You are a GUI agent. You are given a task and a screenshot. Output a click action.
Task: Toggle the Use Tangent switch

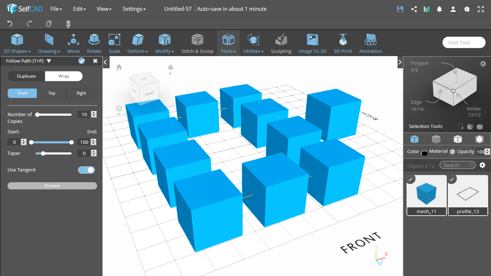87,170
